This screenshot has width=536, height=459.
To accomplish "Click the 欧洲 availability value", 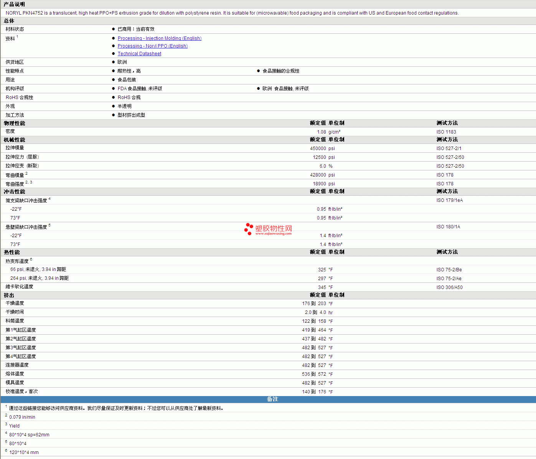I will click(x=122, y=62).
